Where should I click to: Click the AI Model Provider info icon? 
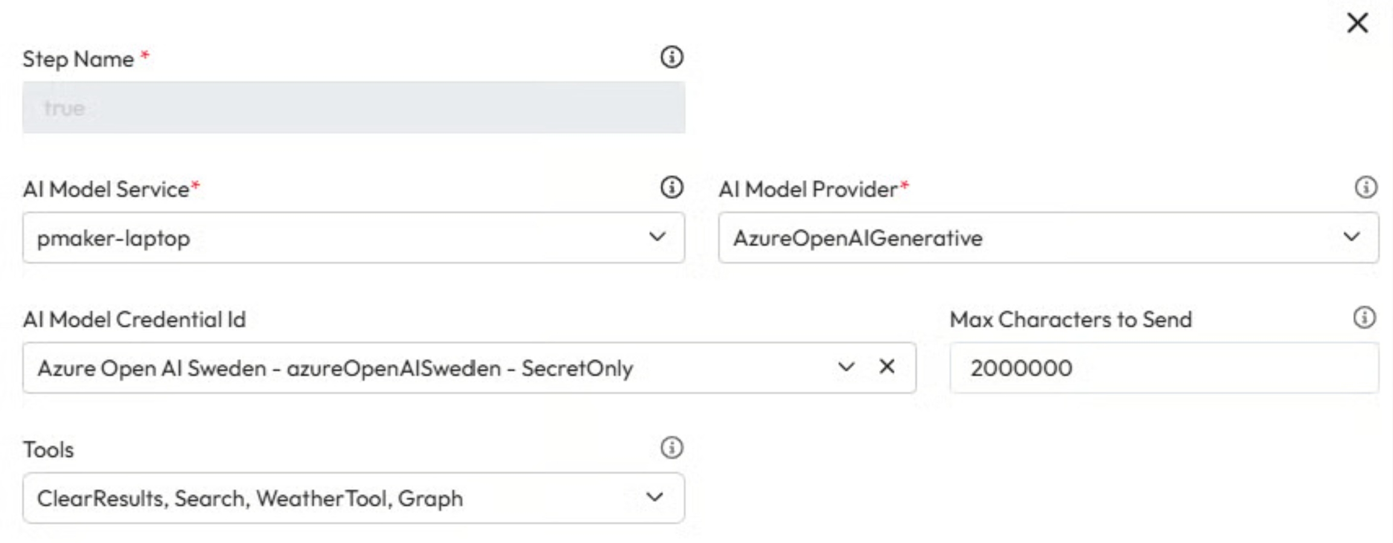click(x=1365, y=187)
